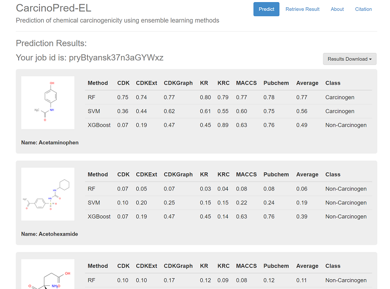Click Acetohexamide RF average value 0.06
The image size is (390, 289).
tap(302, 189)
